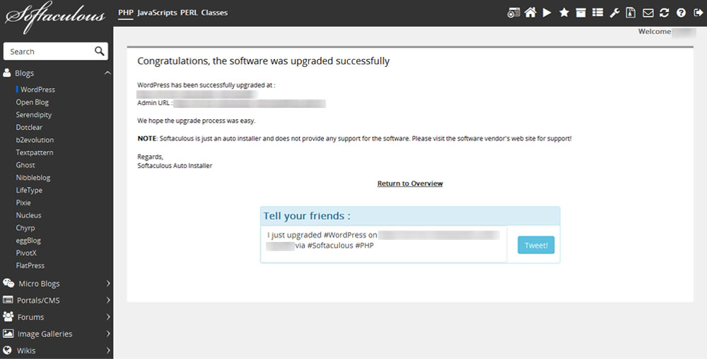The height and width of the screenshot is (359, 707).
Task: Click the Forums people icon
Action: click(x=8, y=316)
